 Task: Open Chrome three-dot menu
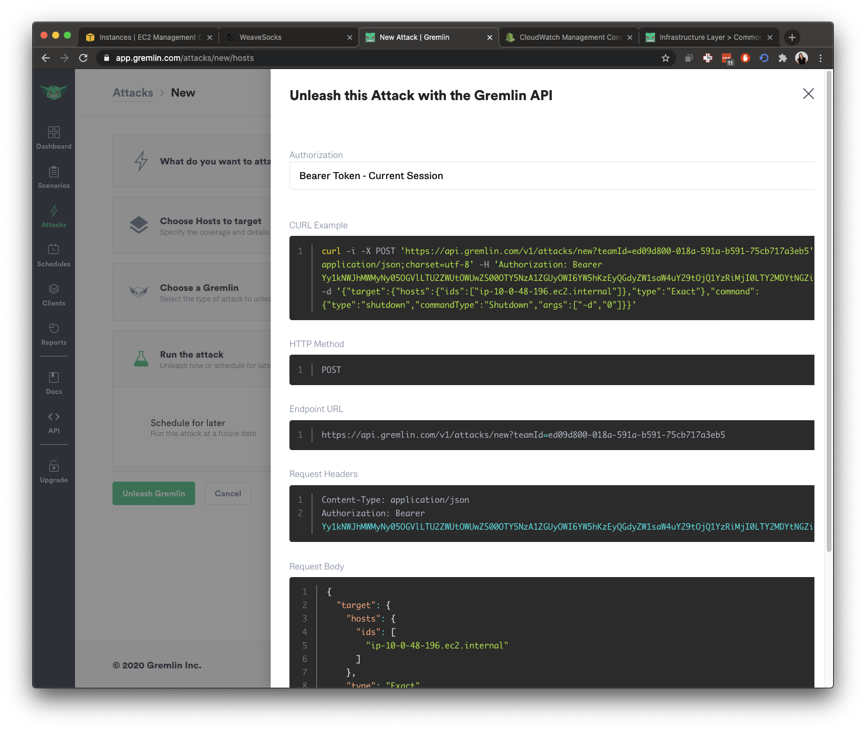[x=820, y=58]
